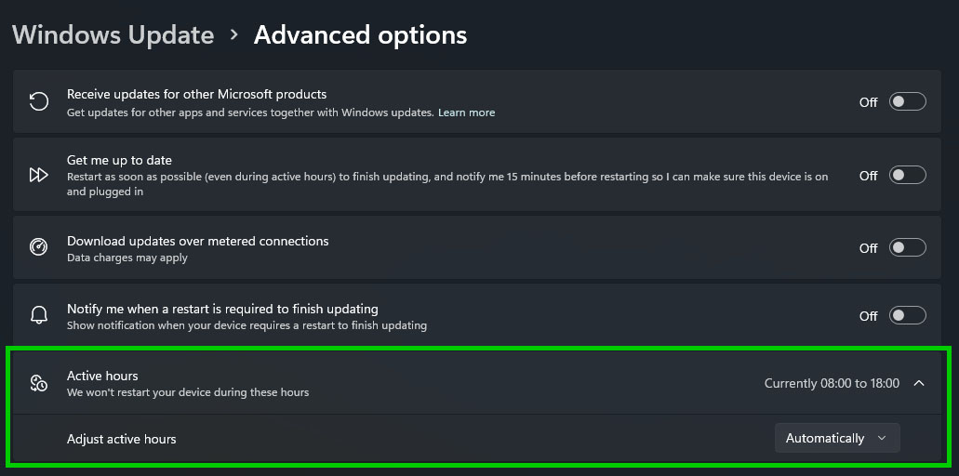Viewport: 959px width, 476px height.
Task: Enable updates for other Microsoft products toggle
Action: pyautogui.click(x=907, y=101)
